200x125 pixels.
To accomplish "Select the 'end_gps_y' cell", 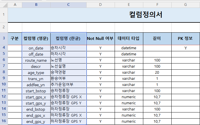I will [36, 122].
